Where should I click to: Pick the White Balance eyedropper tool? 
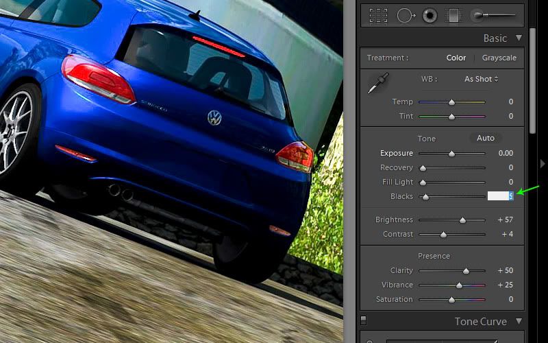378,83
